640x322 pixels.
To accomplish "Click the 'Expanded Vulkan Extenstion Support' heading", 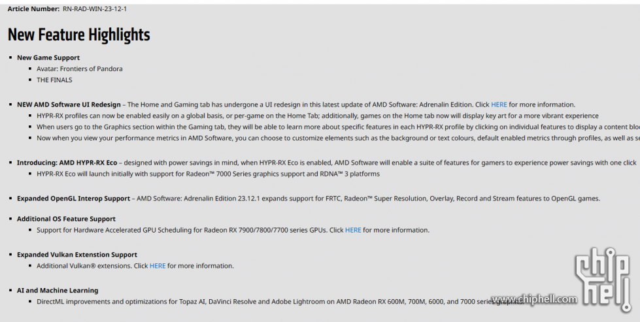I will (76, 255).
